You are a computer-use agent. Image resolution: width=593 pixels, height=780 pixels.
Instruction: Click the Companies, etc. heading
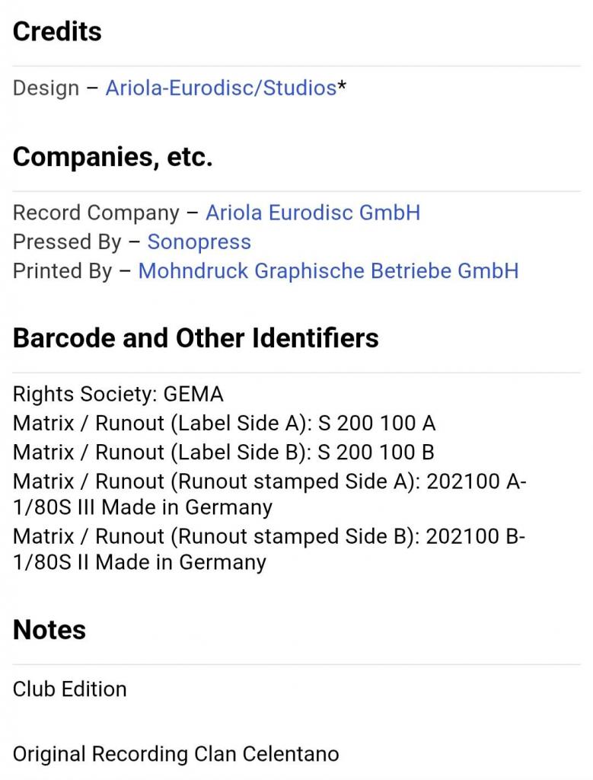click(113, 157)
